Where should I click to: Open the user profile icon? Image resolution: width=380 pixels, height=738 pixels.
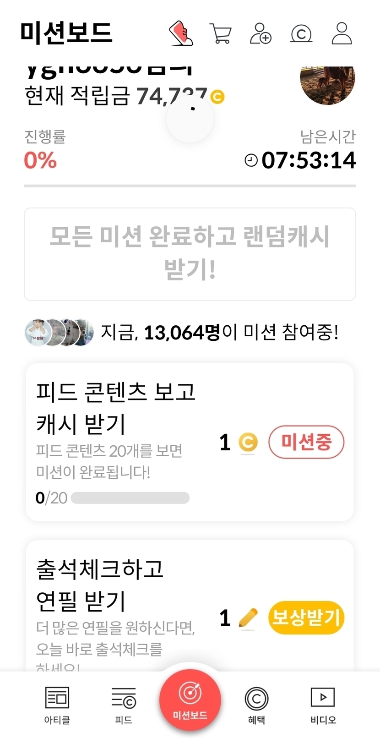(342, 33)
